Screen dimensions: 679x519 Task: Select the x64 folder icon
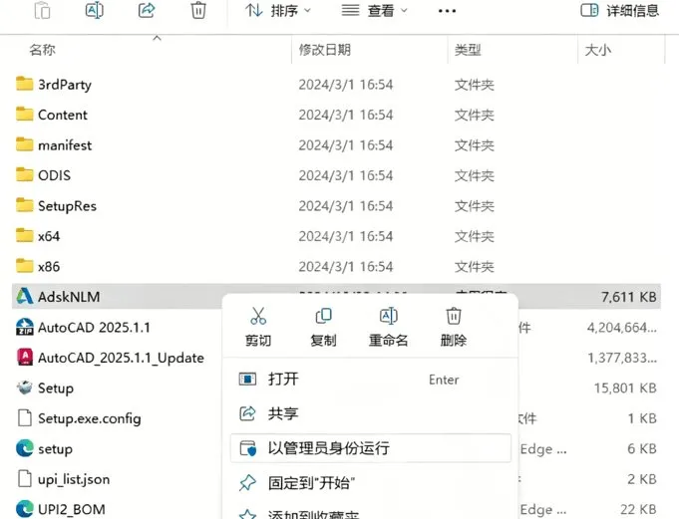pos(24,236)
